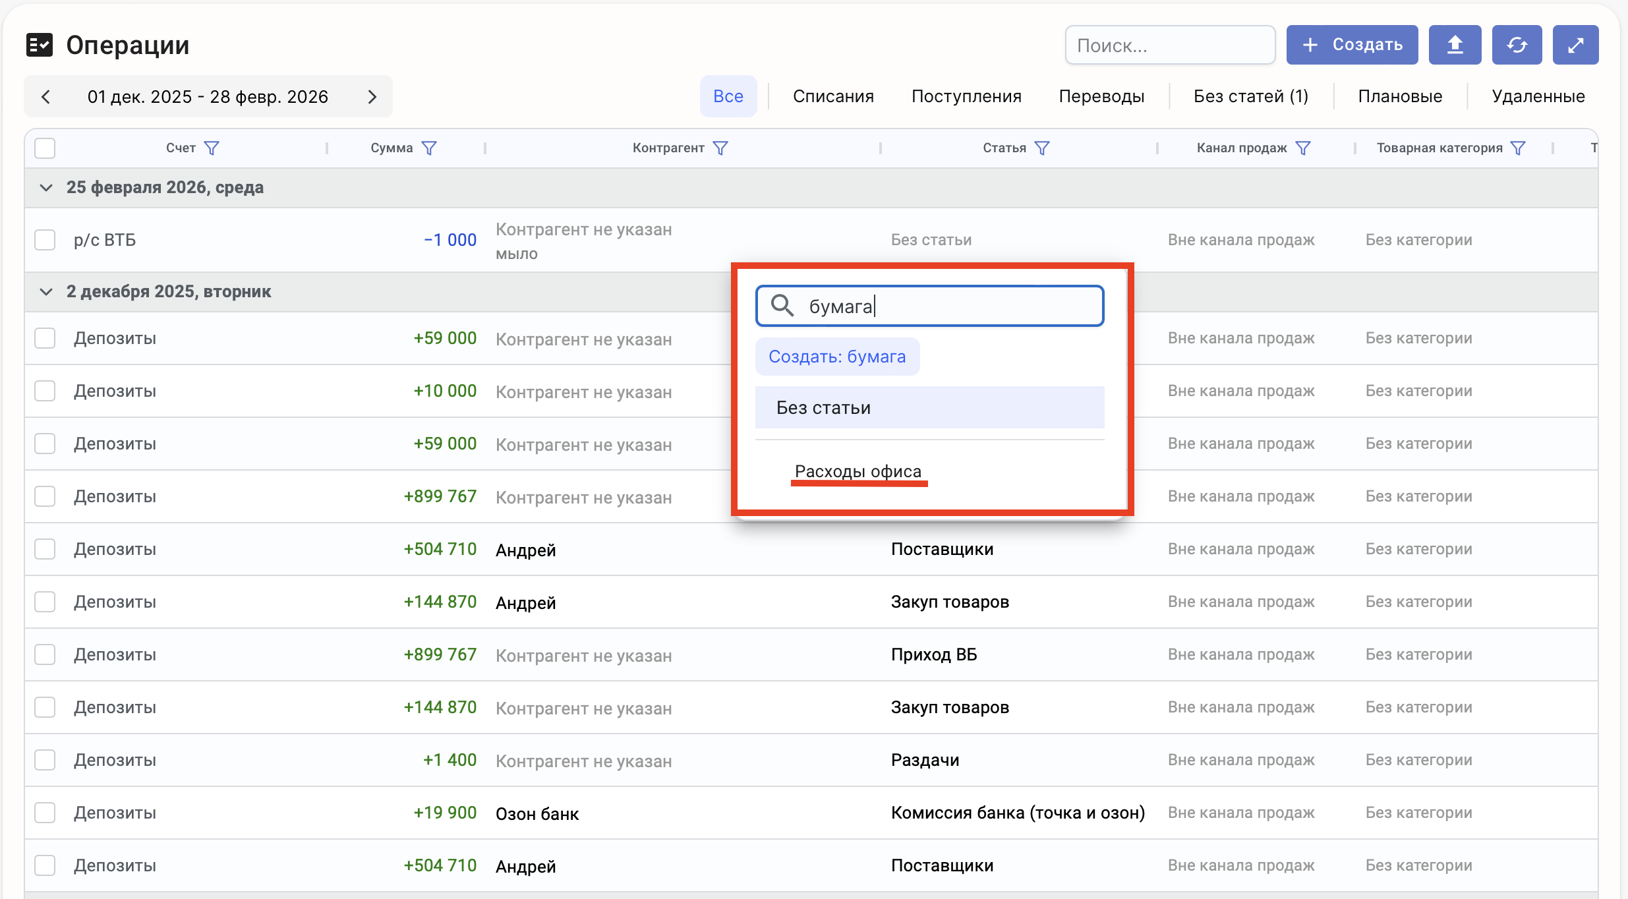This screenshot has width=1628, height=899.
Task: Open the filter on Счет column
Action: tap(212, 148)
